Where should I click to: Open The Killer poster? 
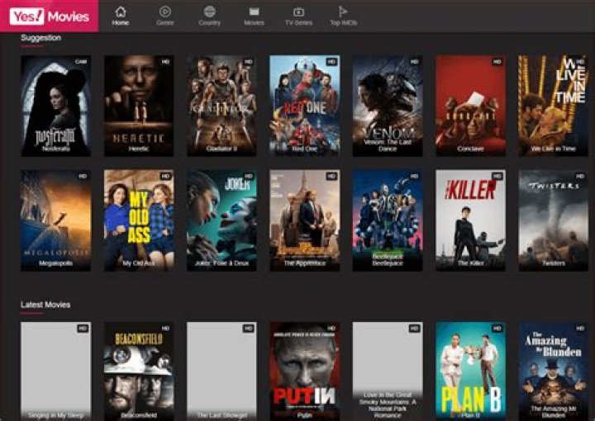point(470,220)
